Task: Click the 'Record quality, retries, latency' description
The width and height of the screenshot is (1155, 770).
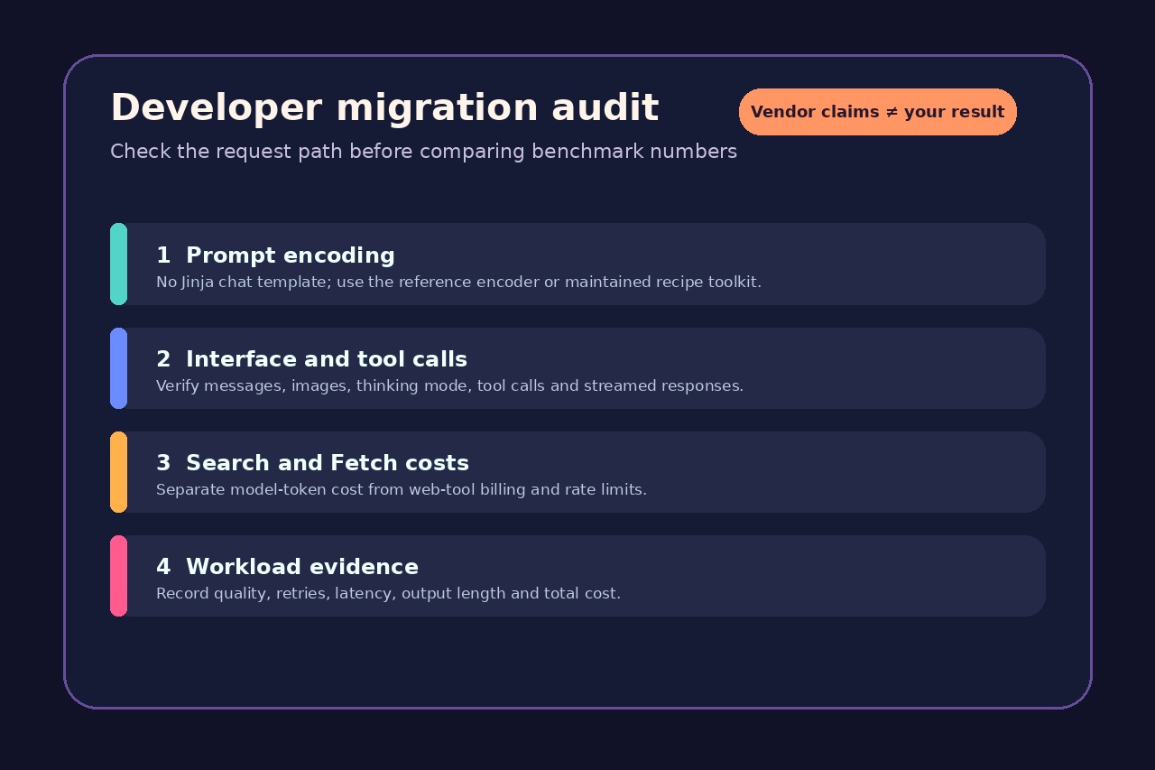Action: pos(388,594)
